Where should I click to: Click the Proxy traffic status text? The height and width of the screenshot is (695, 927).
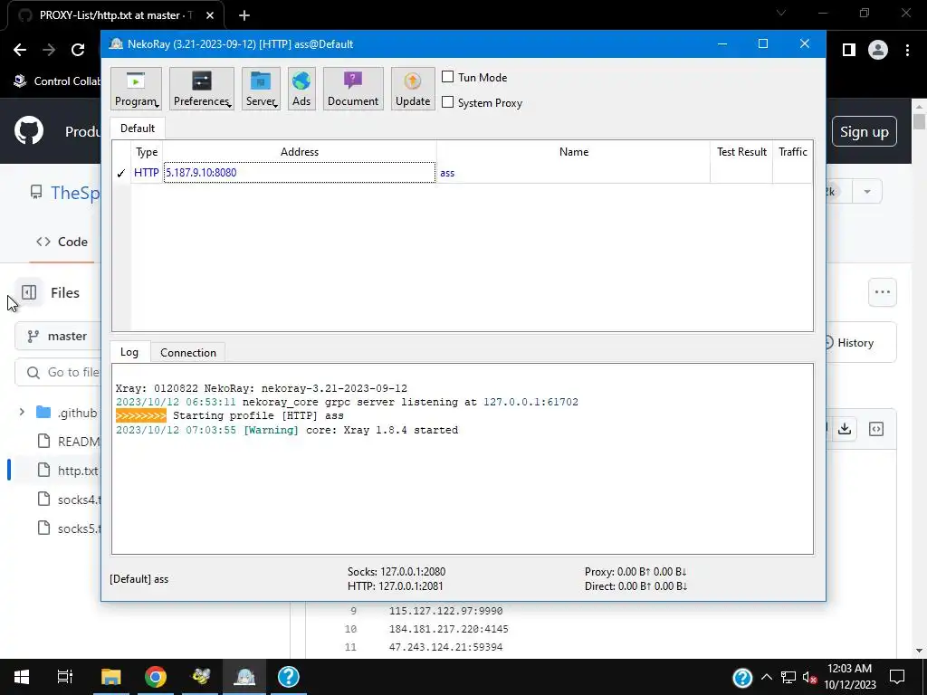[x=636, y=572]
